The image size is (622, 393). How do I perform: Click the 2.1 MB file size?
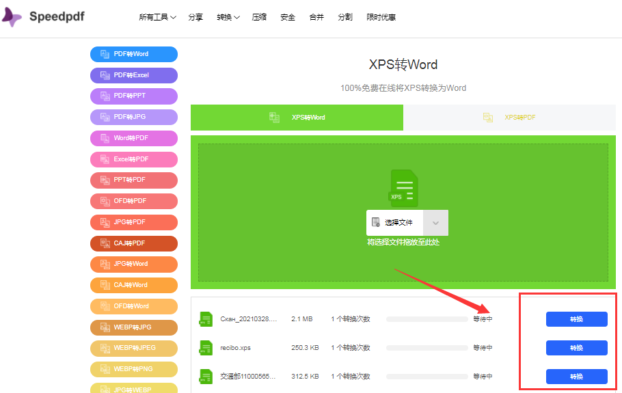(302, 319)
